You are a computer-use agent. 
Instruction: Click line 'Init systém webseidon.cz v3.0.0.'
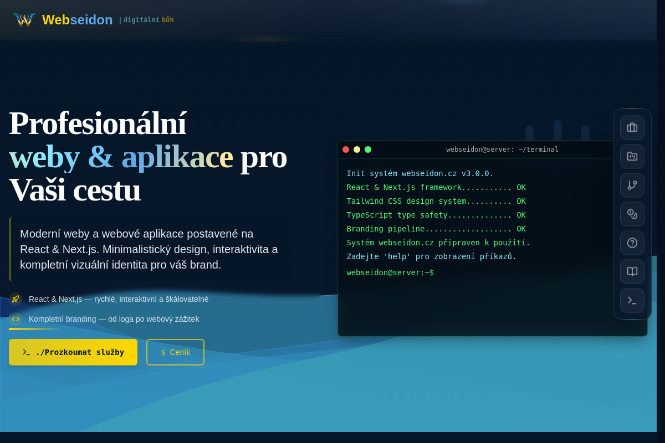pyautogui.click(x=420, y=173)
